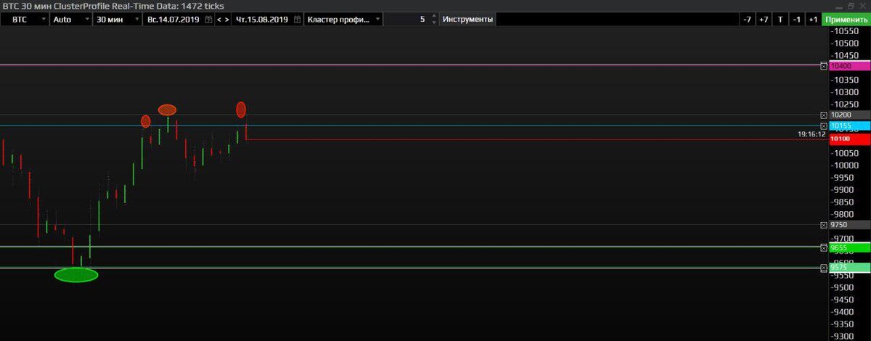Increase the numeric value 5 with up arrow
Viewport: 871px width, 341px height.
click(x=434, y=16)
